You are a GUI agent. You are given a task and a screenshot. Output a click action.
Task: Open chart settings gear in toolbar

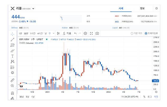point(85,34)
